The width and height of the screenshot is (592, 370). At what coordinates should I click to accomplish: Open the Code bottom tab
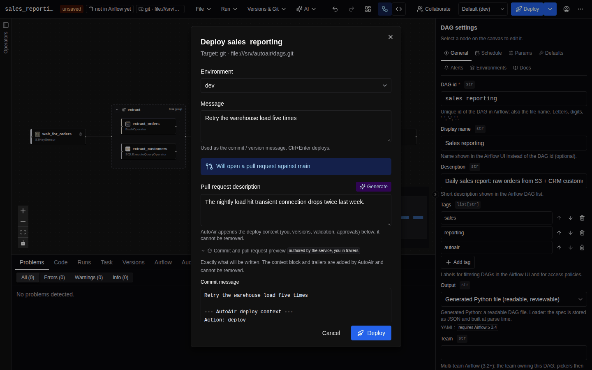60,262
